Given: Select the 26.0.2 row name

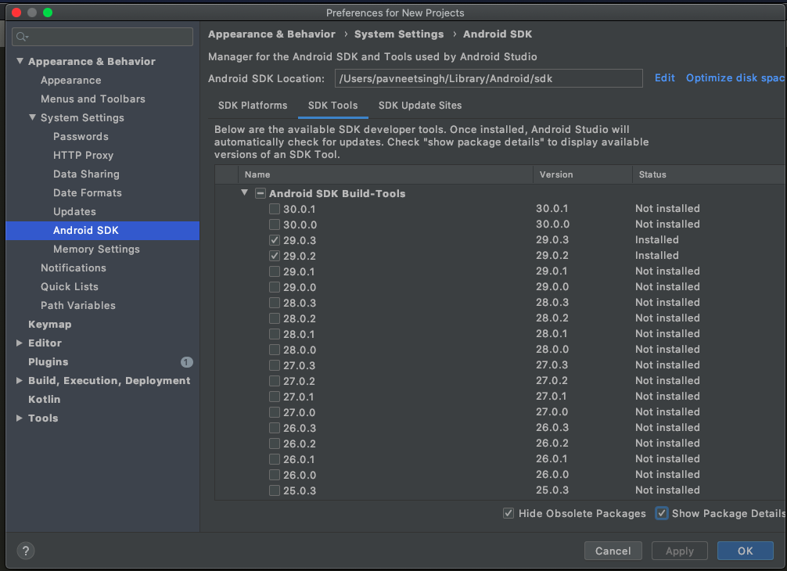Looking at the screenshot, I should [299, 444].
